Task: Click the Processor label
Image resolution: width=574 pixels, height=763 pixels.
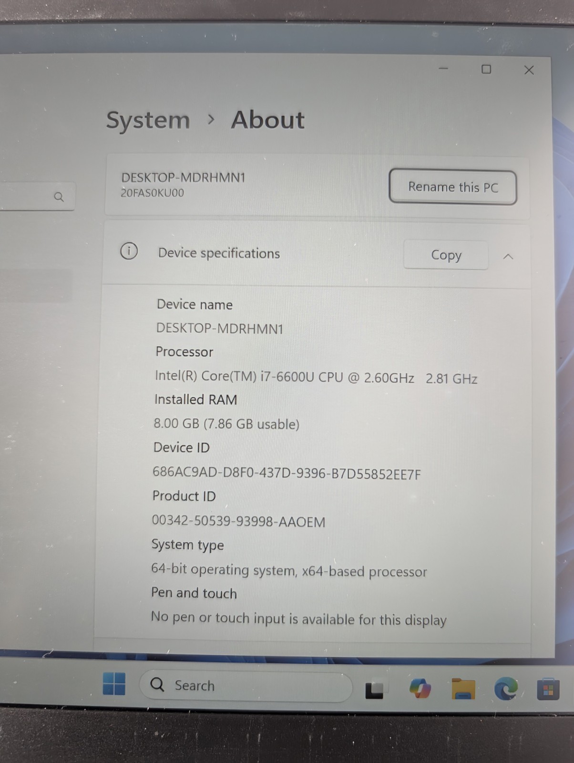Action: [184, 352]
